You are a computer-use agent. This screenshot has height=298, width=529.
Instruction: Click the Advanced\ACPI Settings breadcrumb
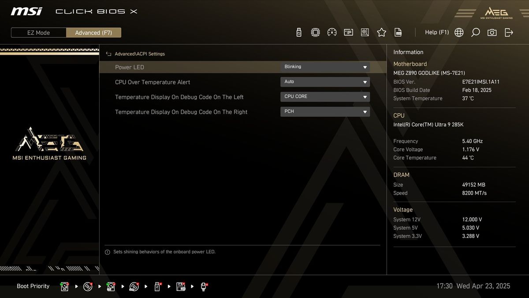tap(140, 54)
